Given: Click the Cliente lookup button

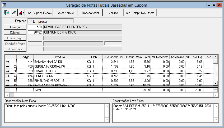Looking at the screenshot, I should (x=15, y=32).
